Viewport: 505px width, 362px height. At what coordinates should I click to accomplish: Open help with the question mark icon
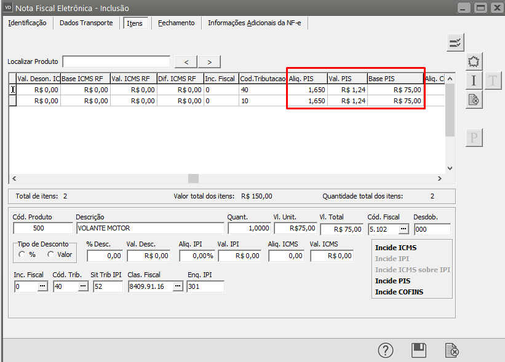385,350
